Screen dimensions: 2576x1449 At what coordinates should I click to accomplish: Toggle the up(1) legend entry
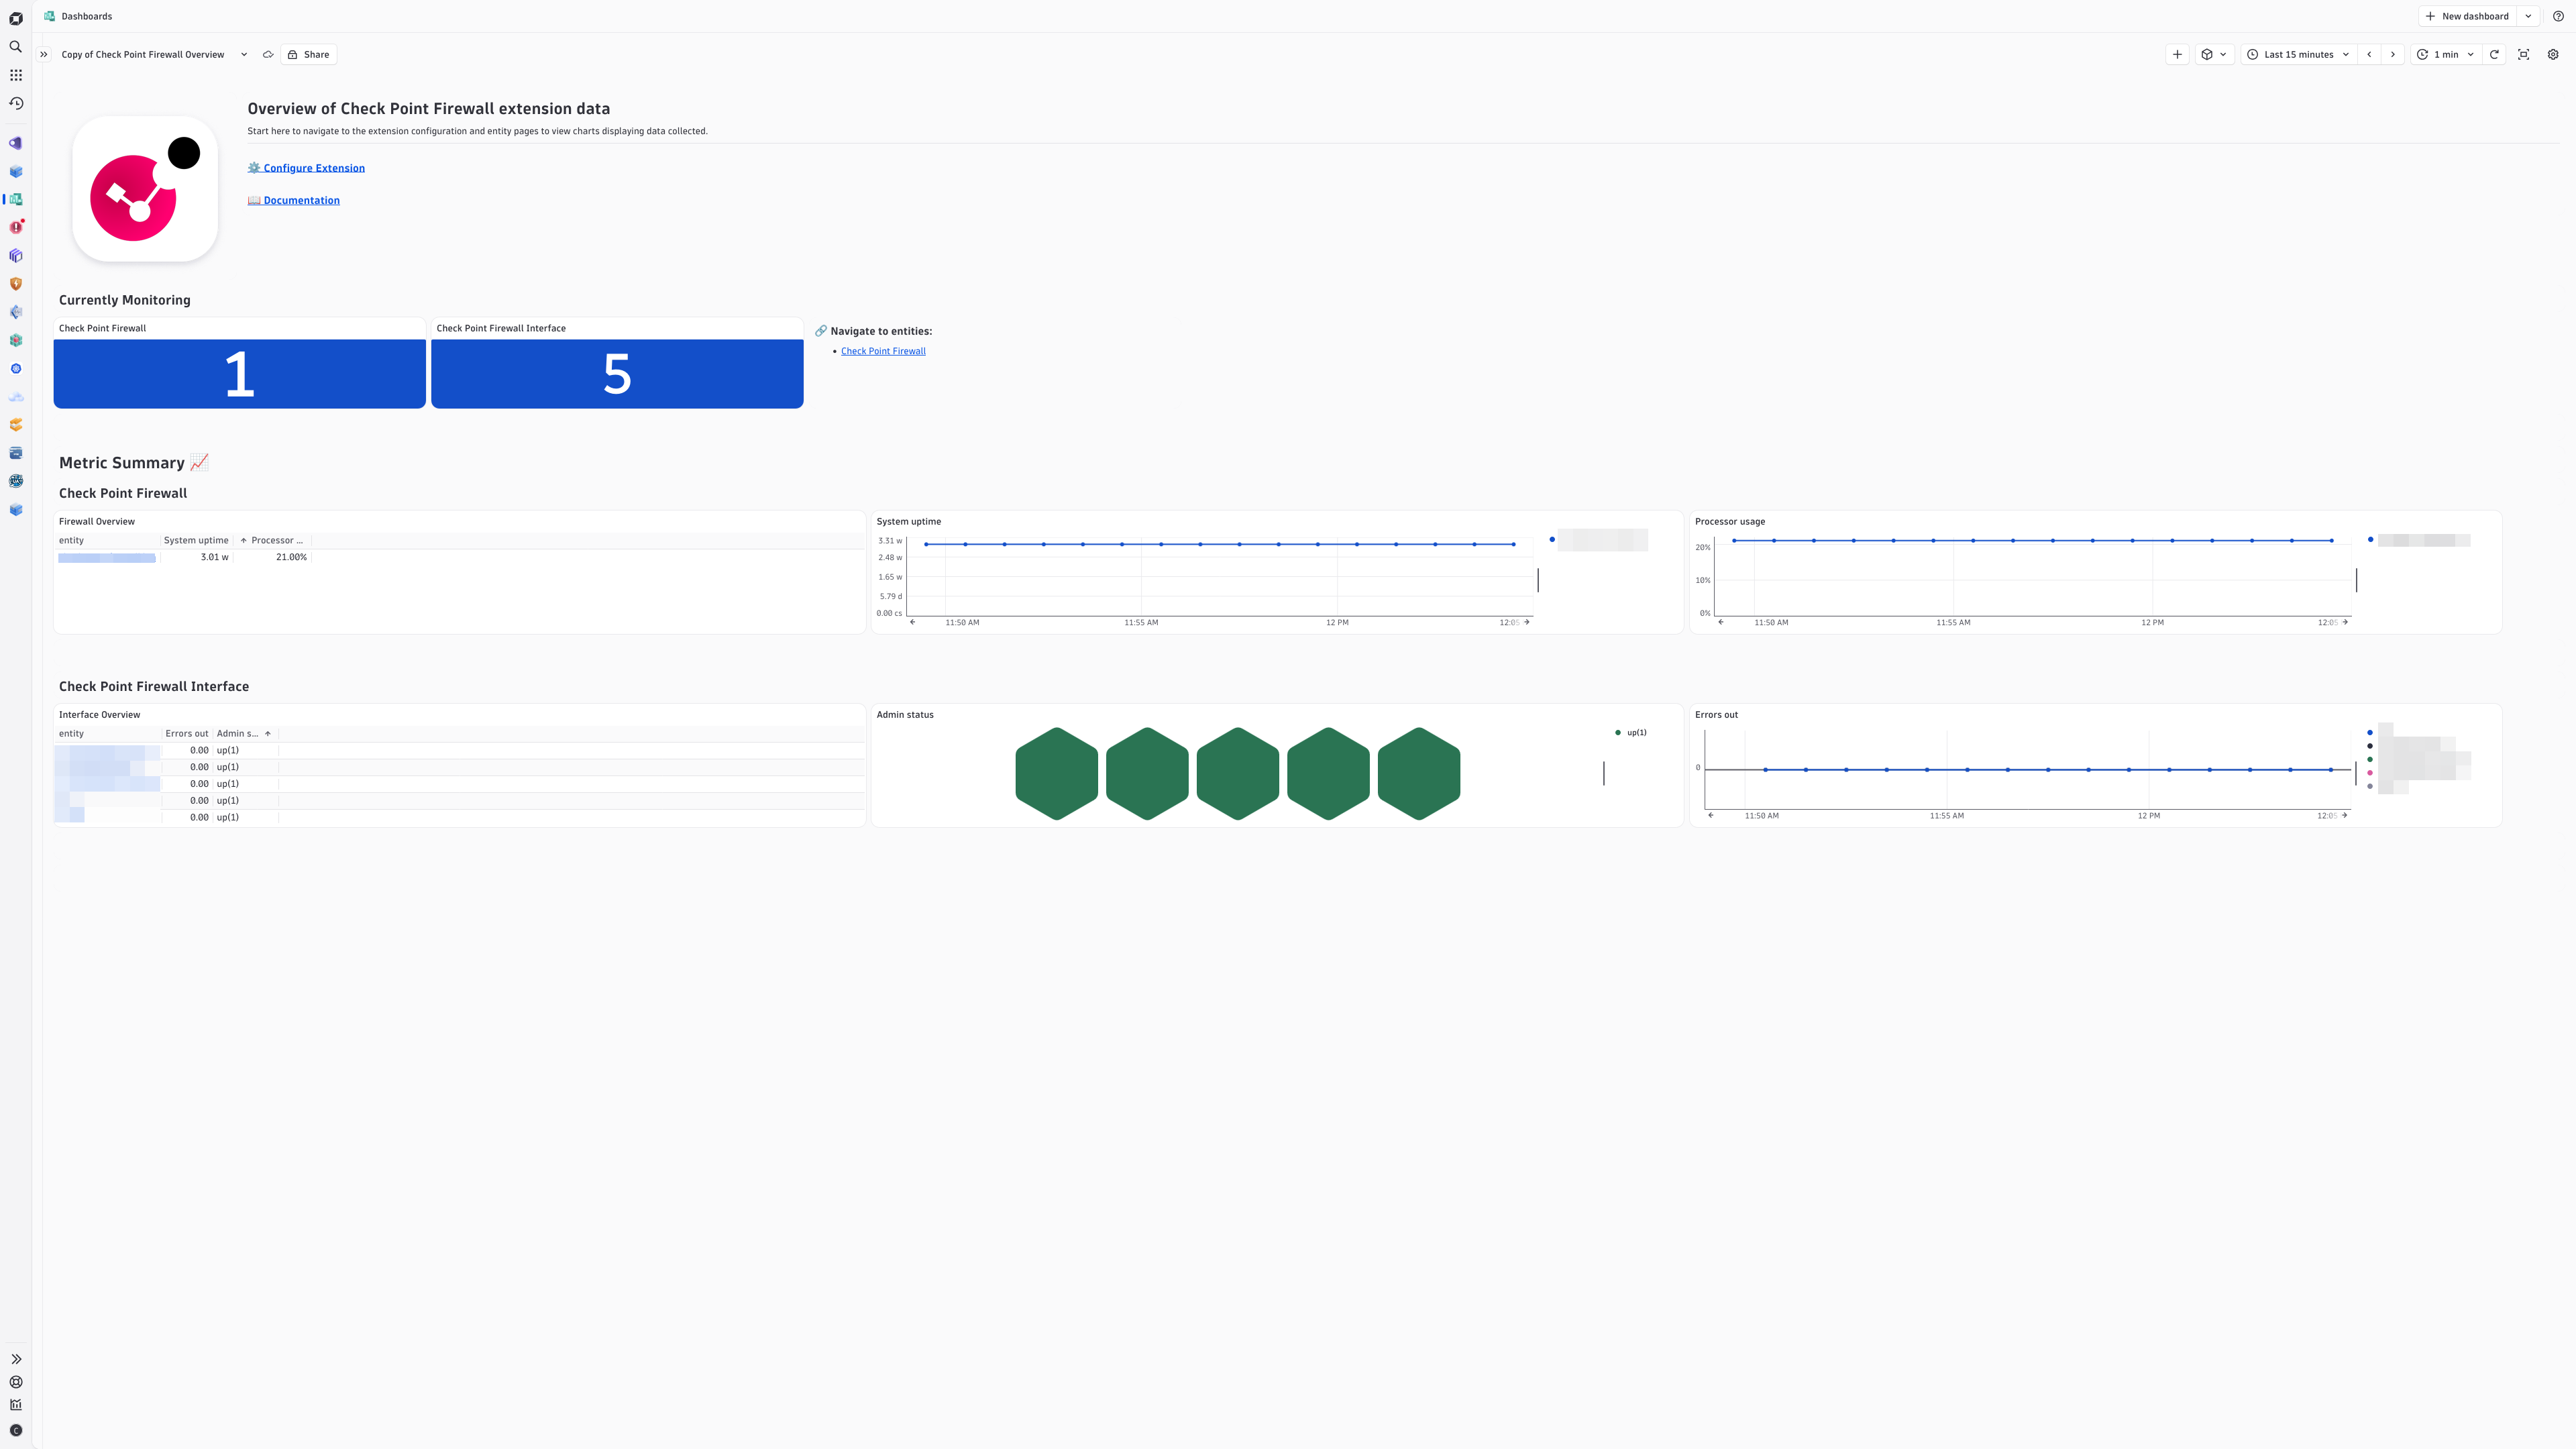pyautogui.click(x=1631, y=733)
